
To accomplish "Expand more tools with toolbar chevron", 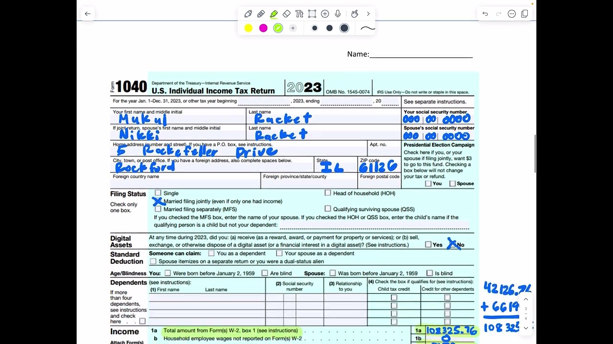I will pyautogui.click(x=368, y=14).
